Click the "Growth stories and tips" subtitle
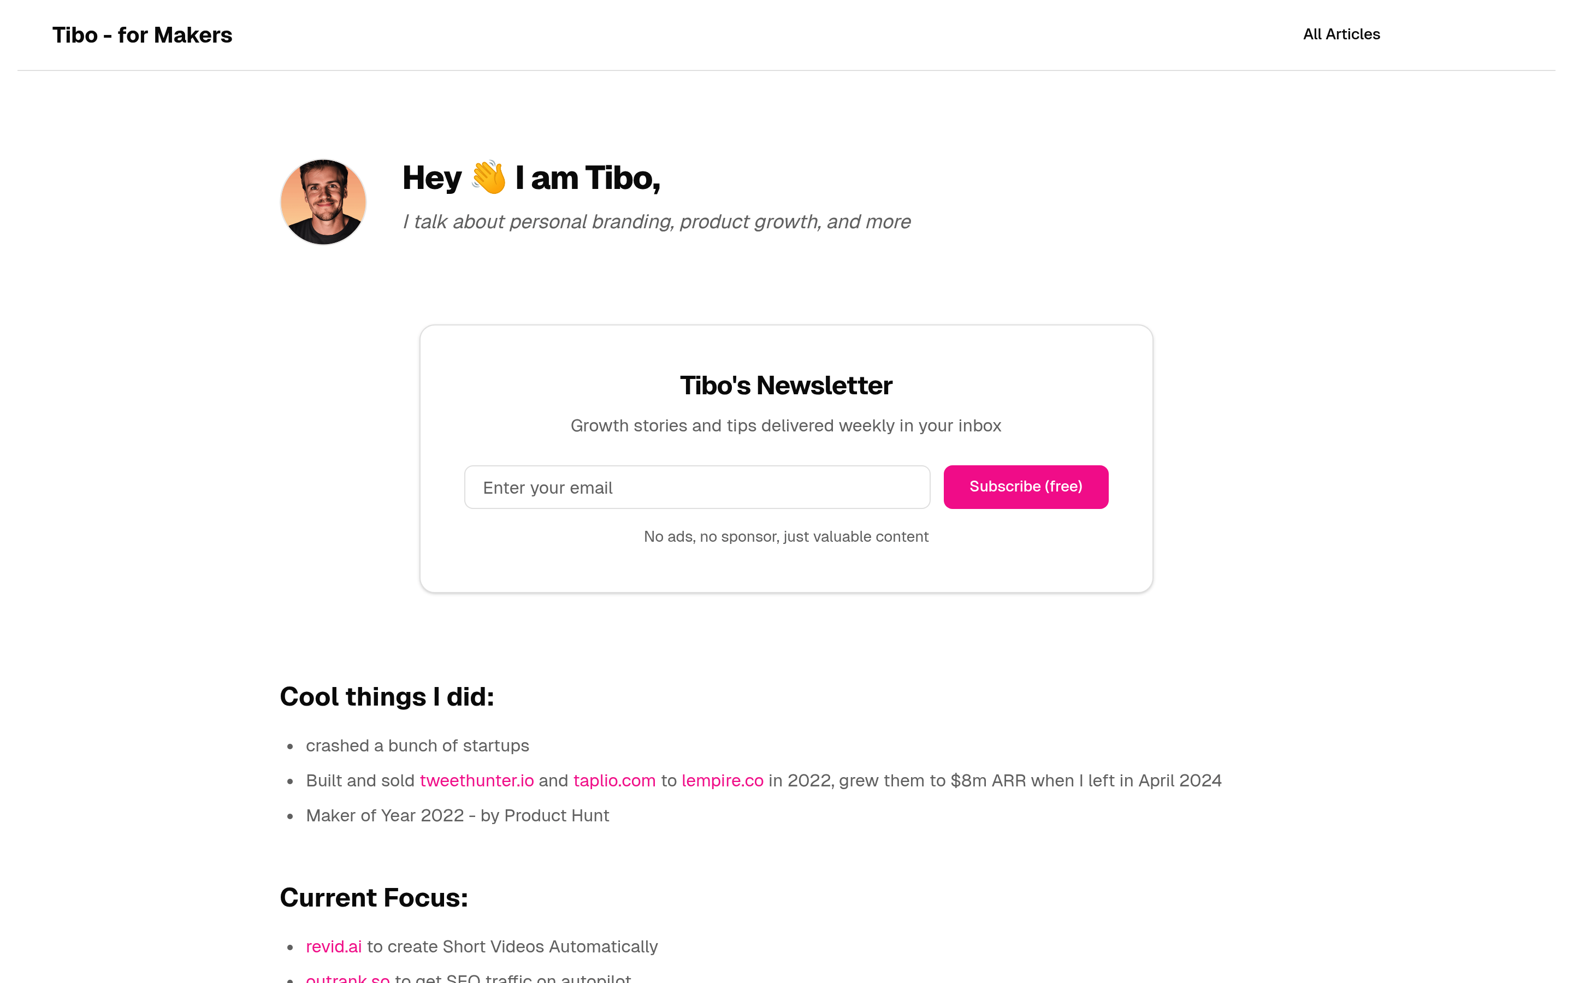 click(x=786, y=426)
